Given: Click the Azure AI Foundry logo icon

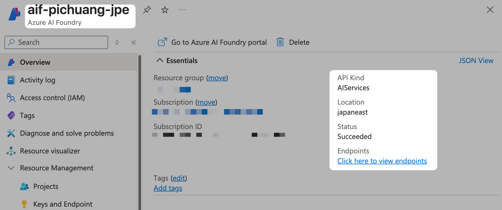Looking at the screenshot, I should point(14,14).
